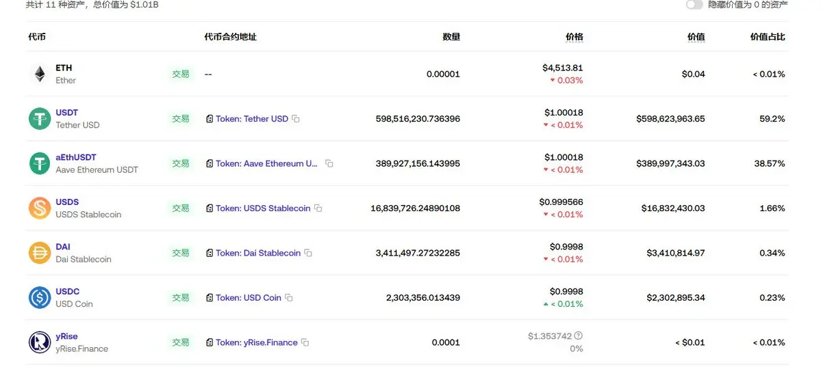This screenshot has height=369, width=821.
Task: Open the USDC token name link
Action: pos(68,291)
